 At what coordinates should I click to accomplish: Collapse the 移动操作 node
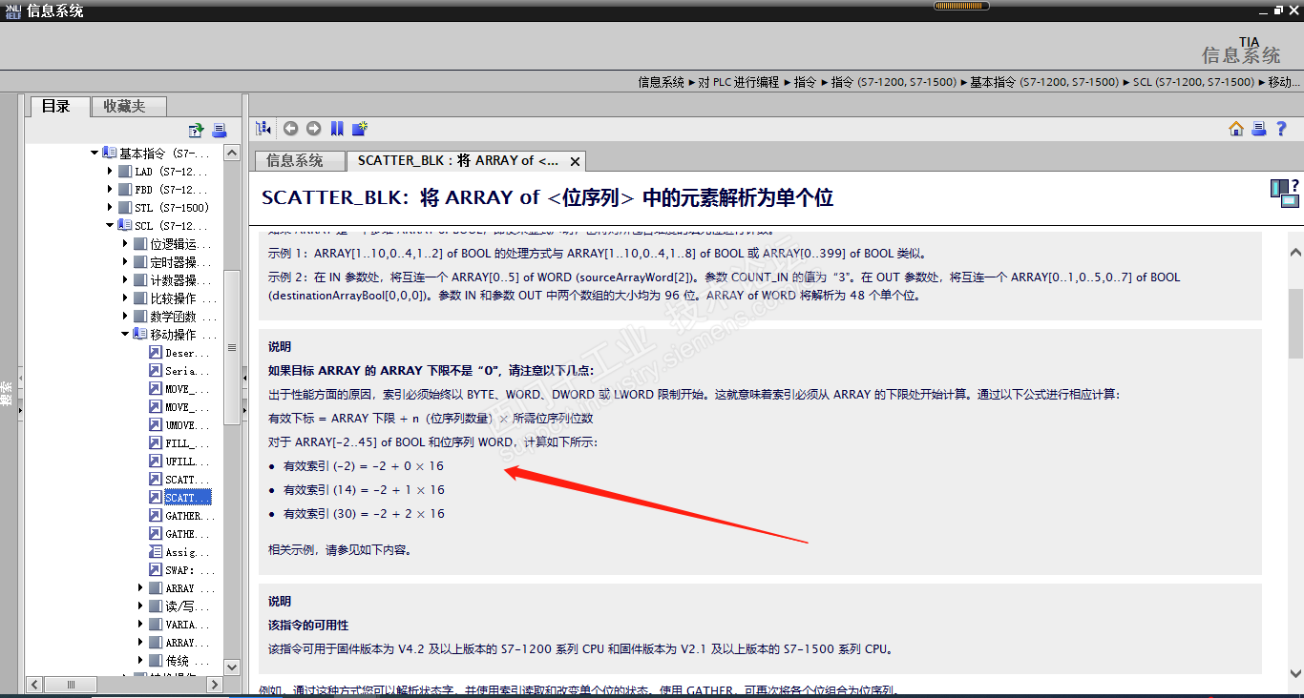click(125, 335)
